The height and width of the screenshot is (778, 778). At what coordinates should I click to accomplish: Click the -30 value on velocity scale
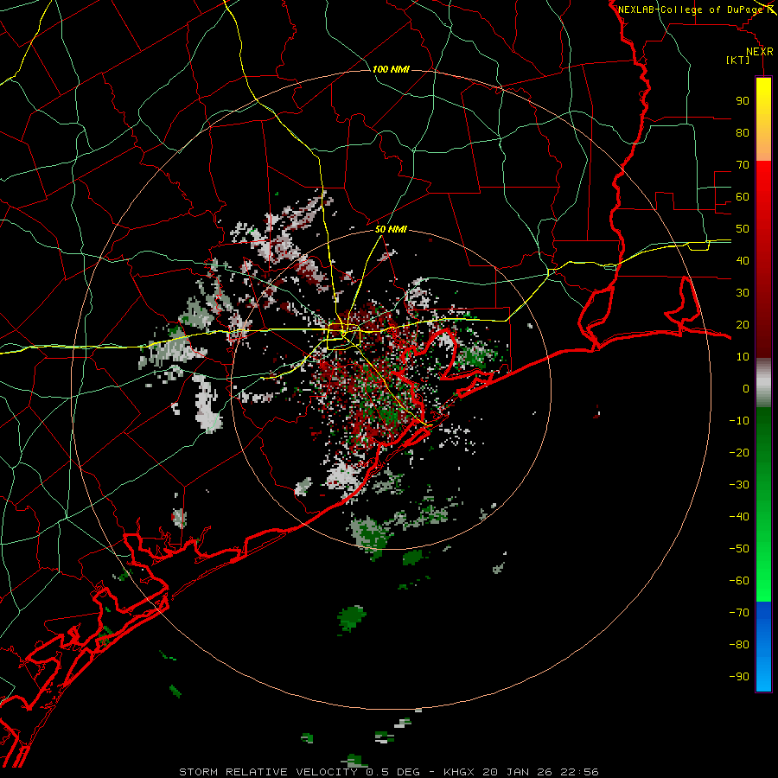coord(739,485)
